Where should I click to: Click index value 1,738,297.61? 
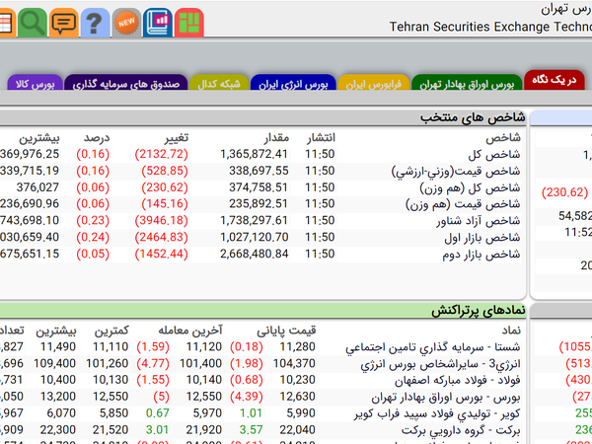(254, 220)
